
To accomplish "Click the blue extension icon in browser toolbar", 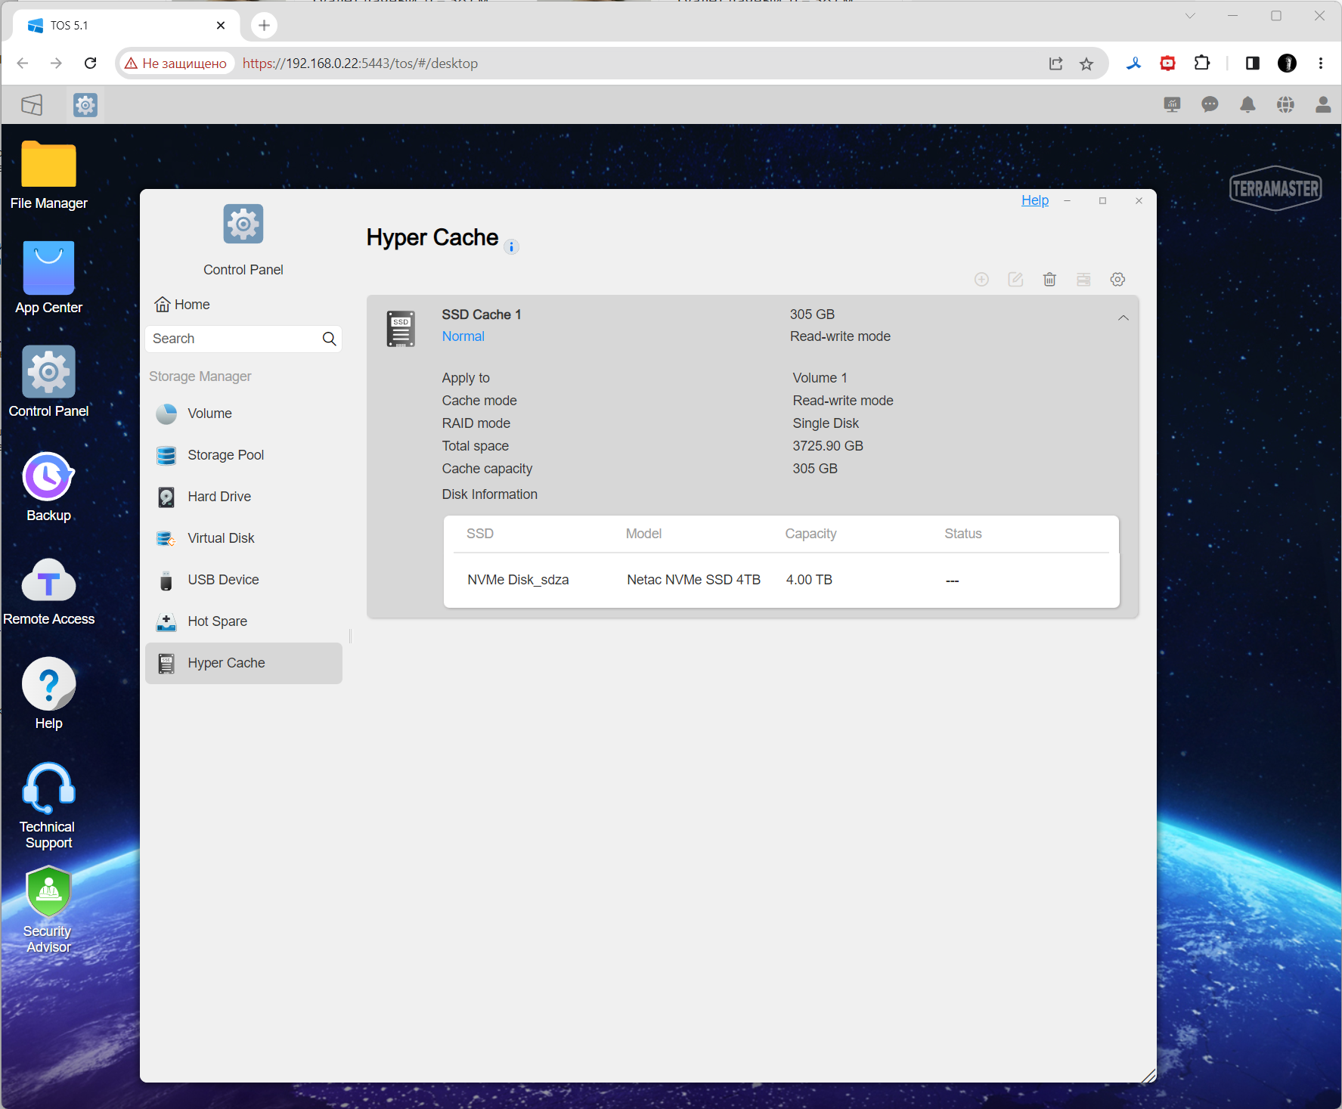I will click(1133, 64).
